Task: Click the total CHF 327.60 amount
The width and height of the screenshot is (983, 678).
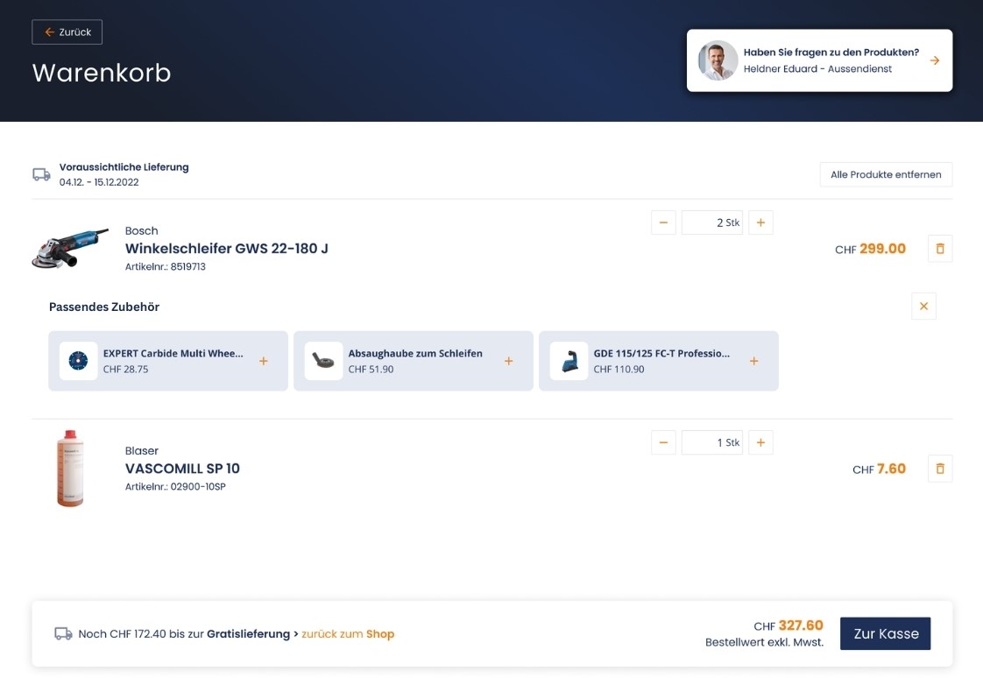Action: pos(788,625)
